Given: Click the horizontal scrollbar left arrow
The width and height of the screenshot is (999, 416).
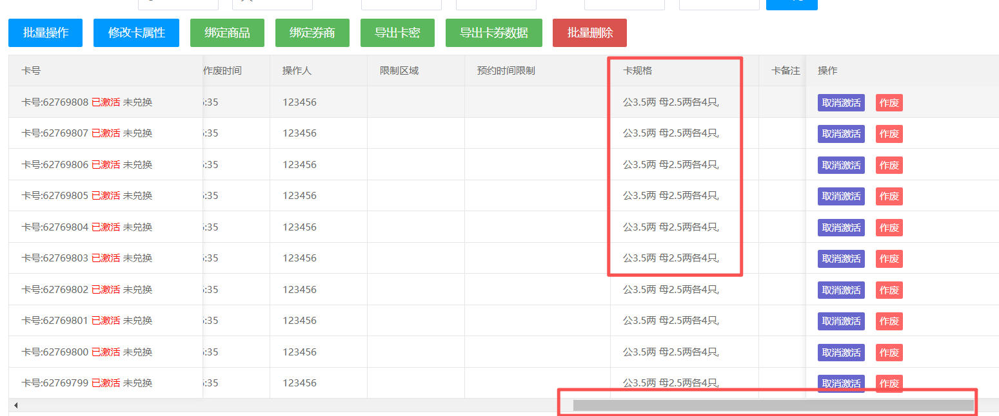Looking at the screenshot, I should pyautogui.click(x=15, y=406).
